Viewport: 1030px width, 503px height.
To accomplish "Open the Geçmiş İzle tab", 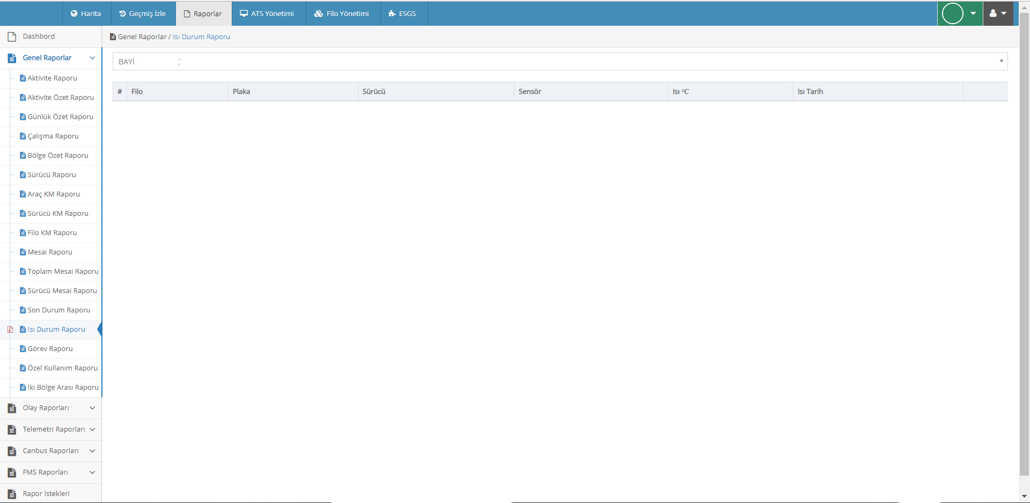I will [x=143, y=13].
